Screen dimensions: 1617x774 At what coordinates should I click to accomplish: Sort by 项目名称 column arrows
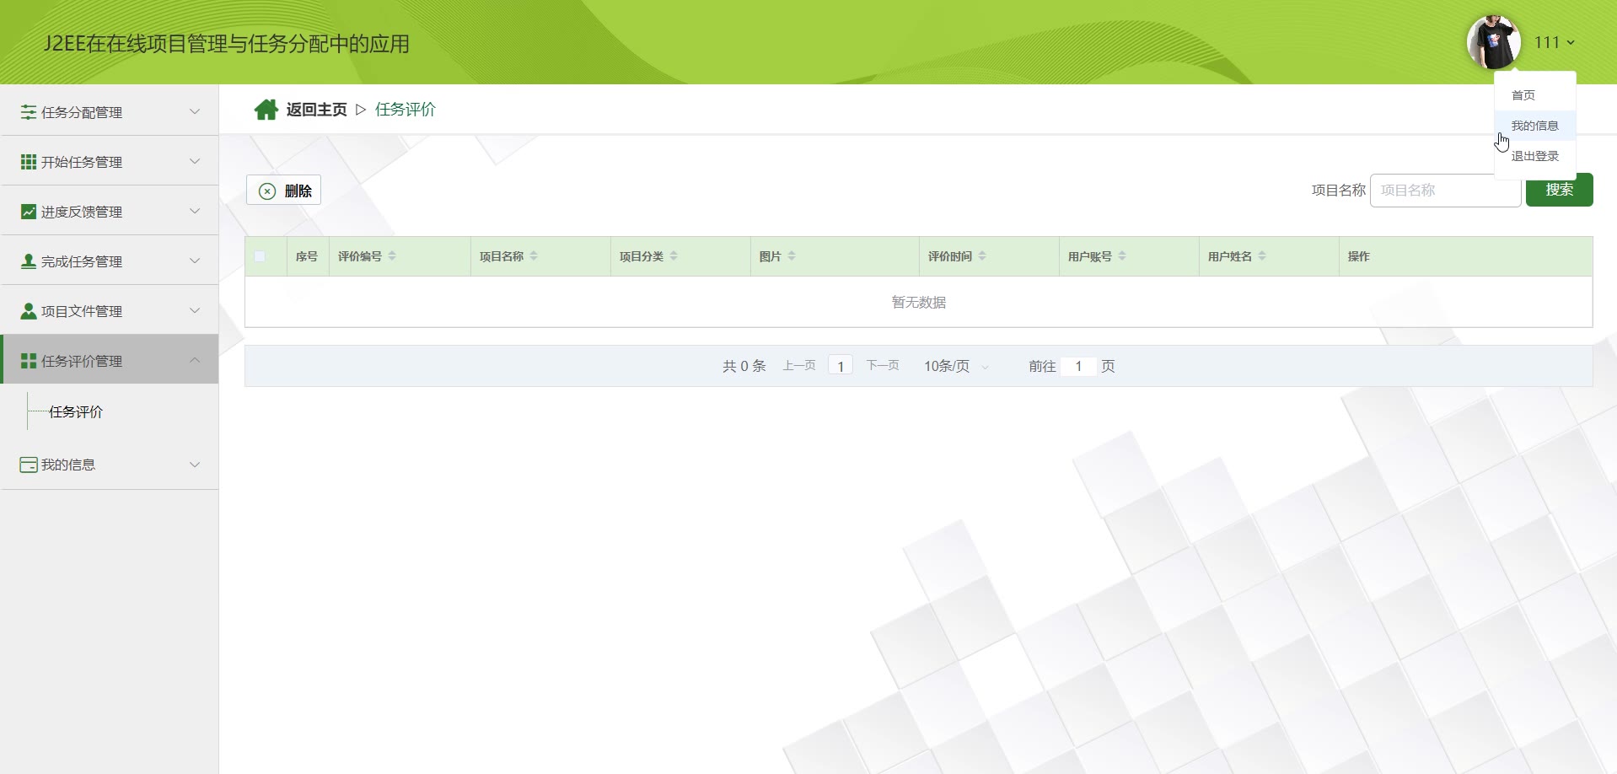(534, 255)
